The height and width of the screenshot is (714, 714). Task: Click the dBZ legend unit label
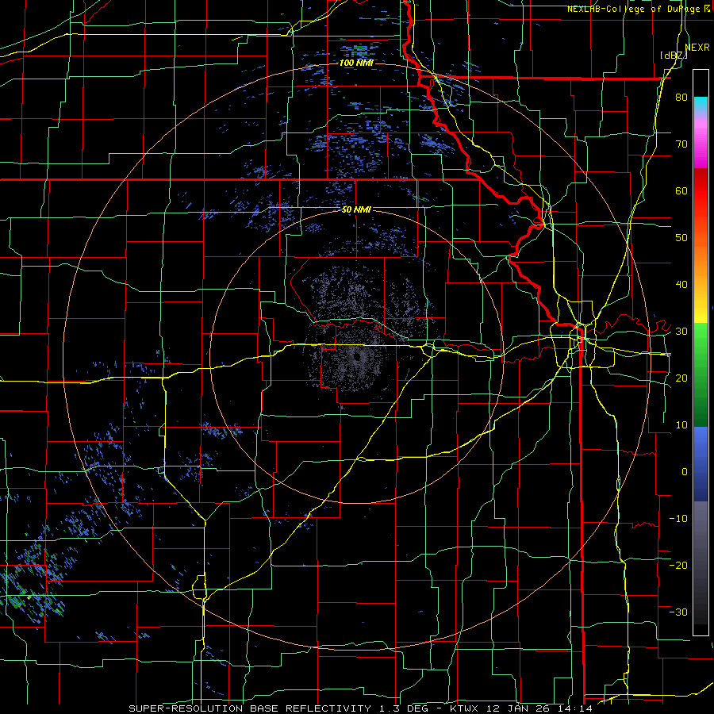pos(674,56)
